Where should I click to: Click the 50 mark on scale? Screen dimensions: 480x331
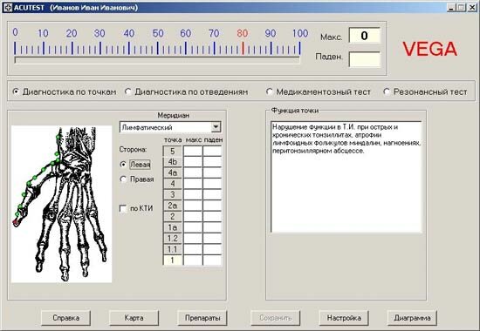pos(158,33)
